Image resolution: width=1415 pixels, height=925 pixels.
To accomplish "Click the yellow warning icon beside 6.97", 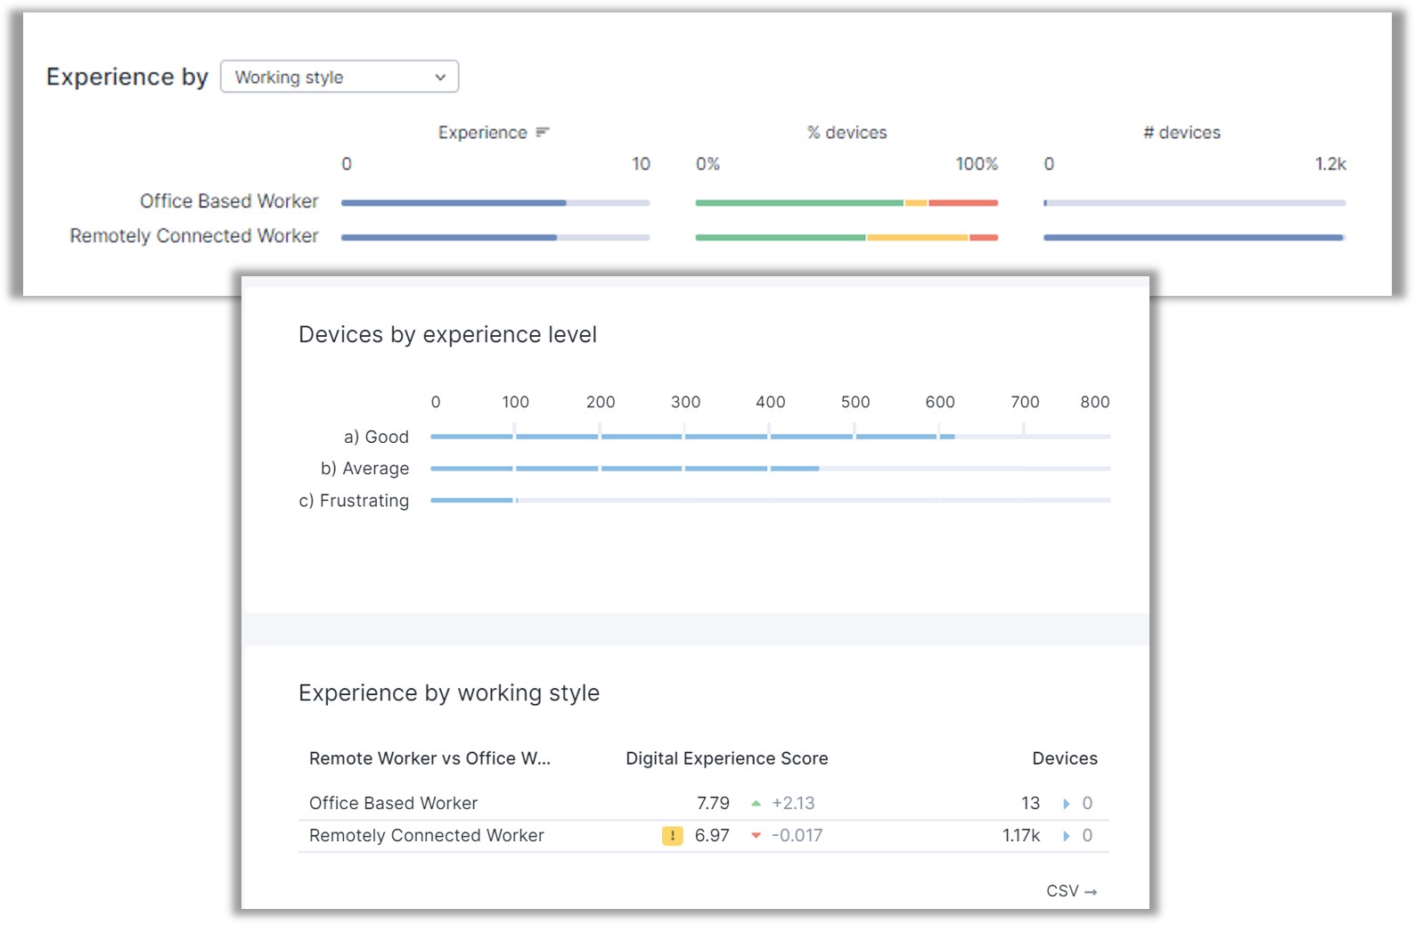I will click(672, 836).
